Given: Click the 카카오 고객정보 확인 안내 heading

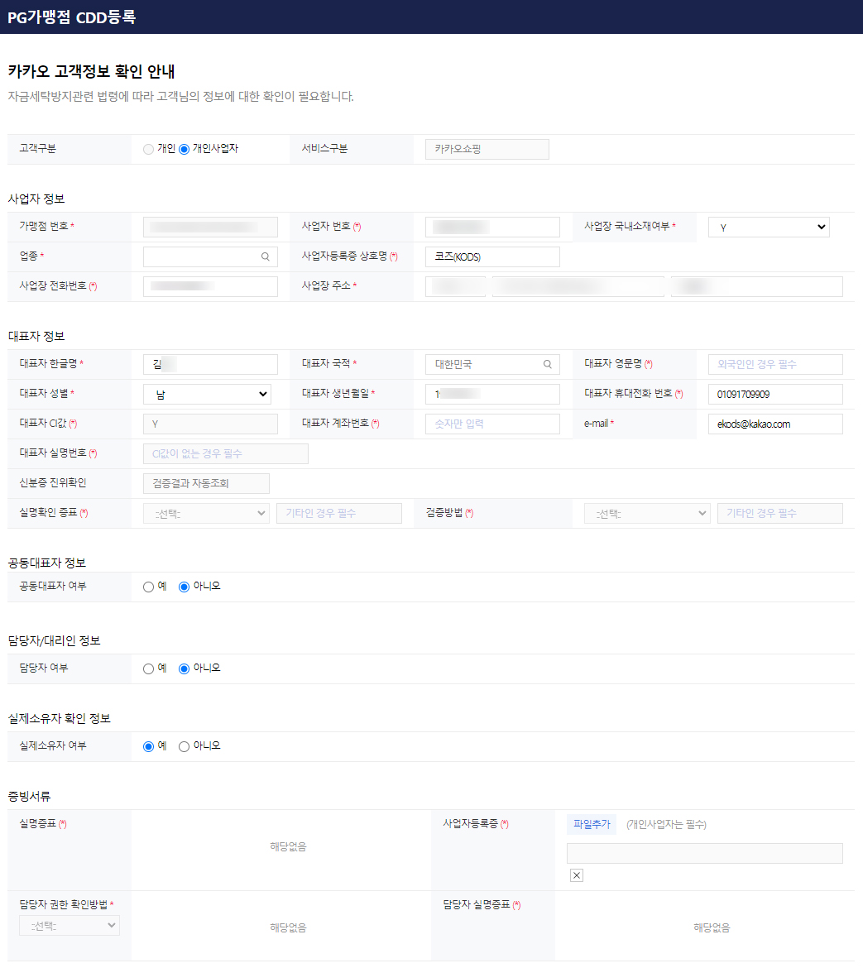Looking at the screenshot, I should pyautogui.click(x=91, y=72).
